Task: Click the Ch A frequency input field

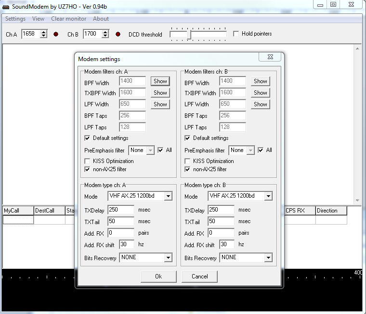Action: [x=31, y=34]
